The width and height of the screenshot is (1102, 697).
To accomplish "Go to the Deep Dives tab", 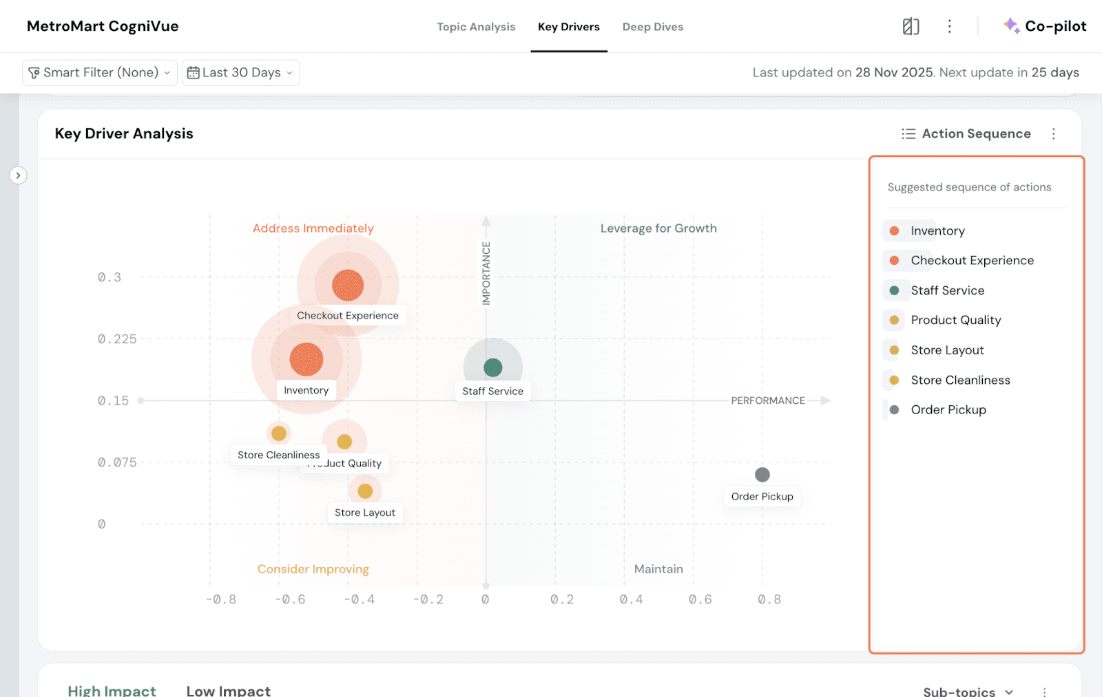I will [652, 27].
